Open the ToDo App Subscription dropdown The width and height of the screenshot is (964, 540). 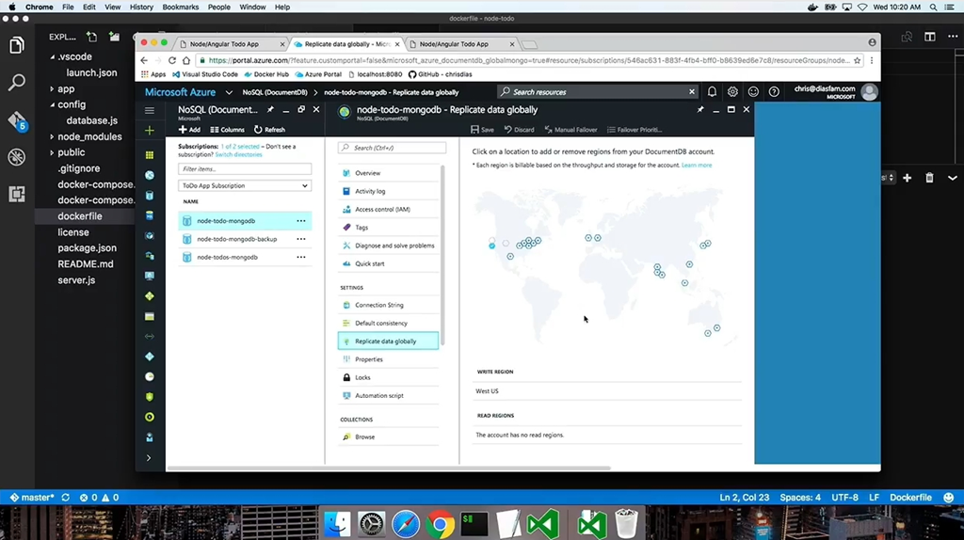pos(245,186)
